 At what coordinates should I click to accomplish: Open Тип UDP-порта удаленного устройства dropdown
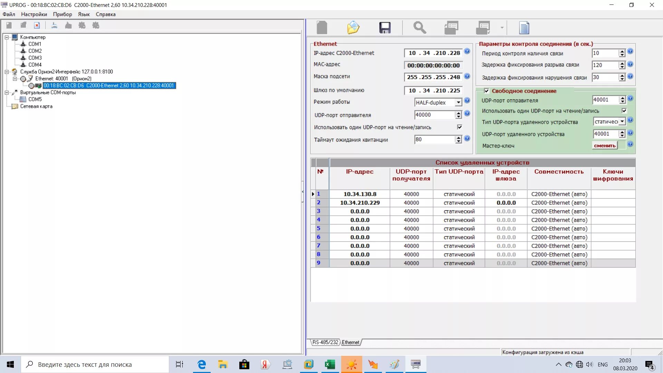[622, 122]
